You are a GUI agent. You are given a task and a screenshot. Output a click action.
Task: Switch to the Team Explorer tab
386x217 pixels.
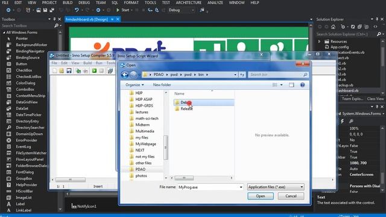click(352, 99)
